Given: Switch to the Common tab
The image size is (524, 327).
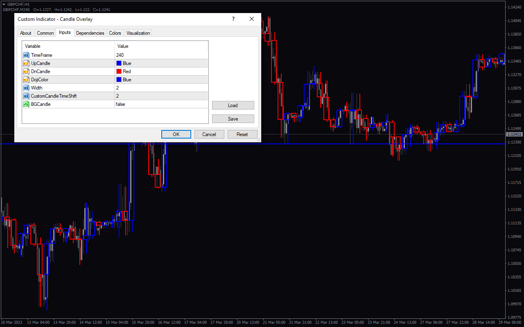Looking at the screenshot, I should (45, 33).
